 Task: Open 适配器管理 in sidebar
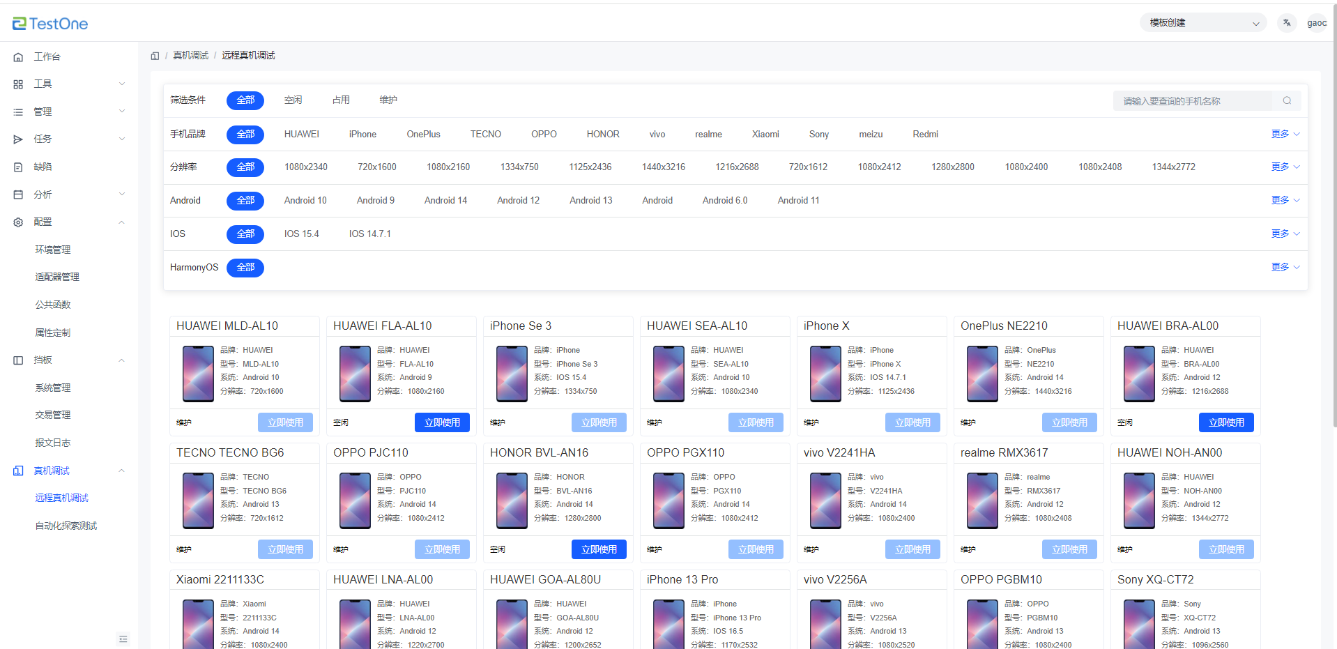[x=57, y=277]
